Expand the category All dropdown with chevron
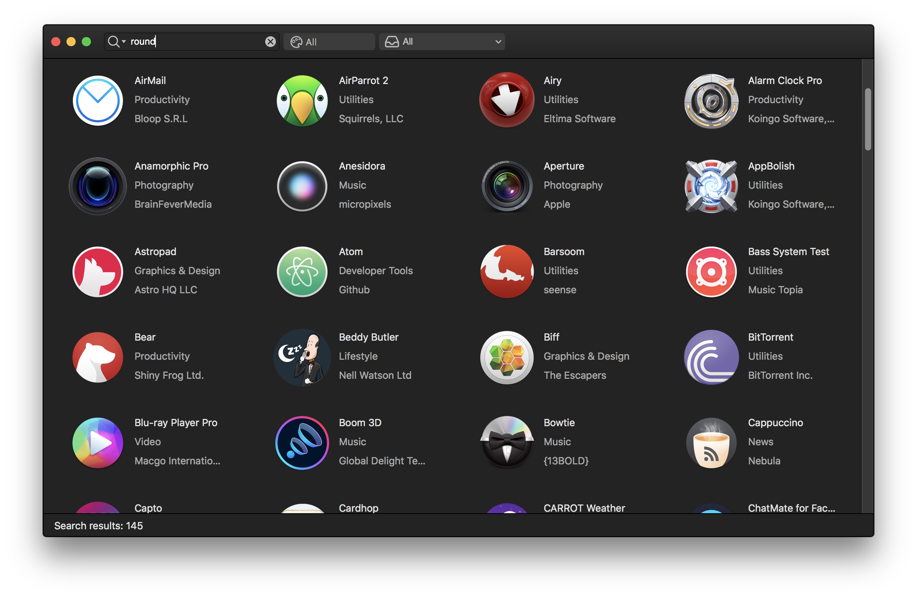 (x=442, y=42)
